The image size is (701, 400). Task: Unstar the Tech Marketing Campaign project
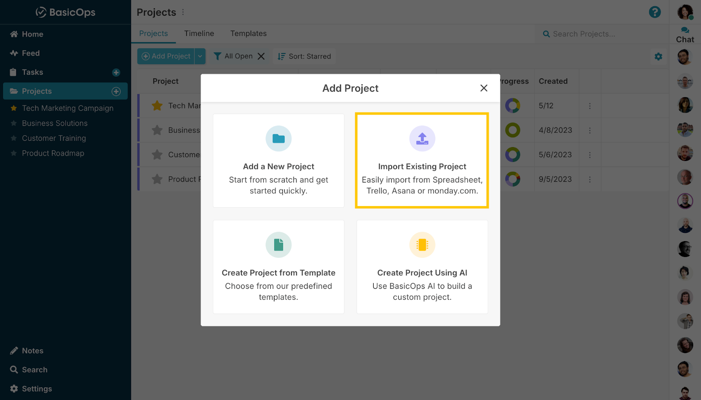tap(157, 105)
